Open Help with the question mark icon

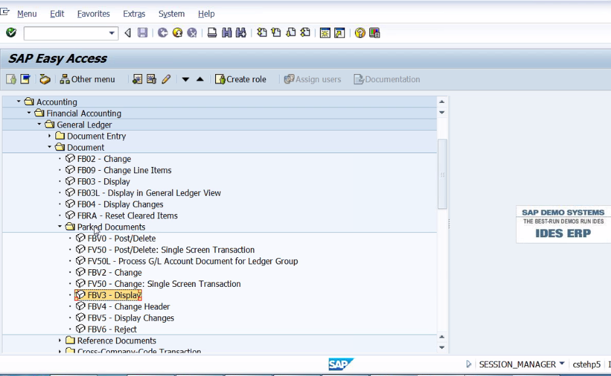click(x=360, y=33)
